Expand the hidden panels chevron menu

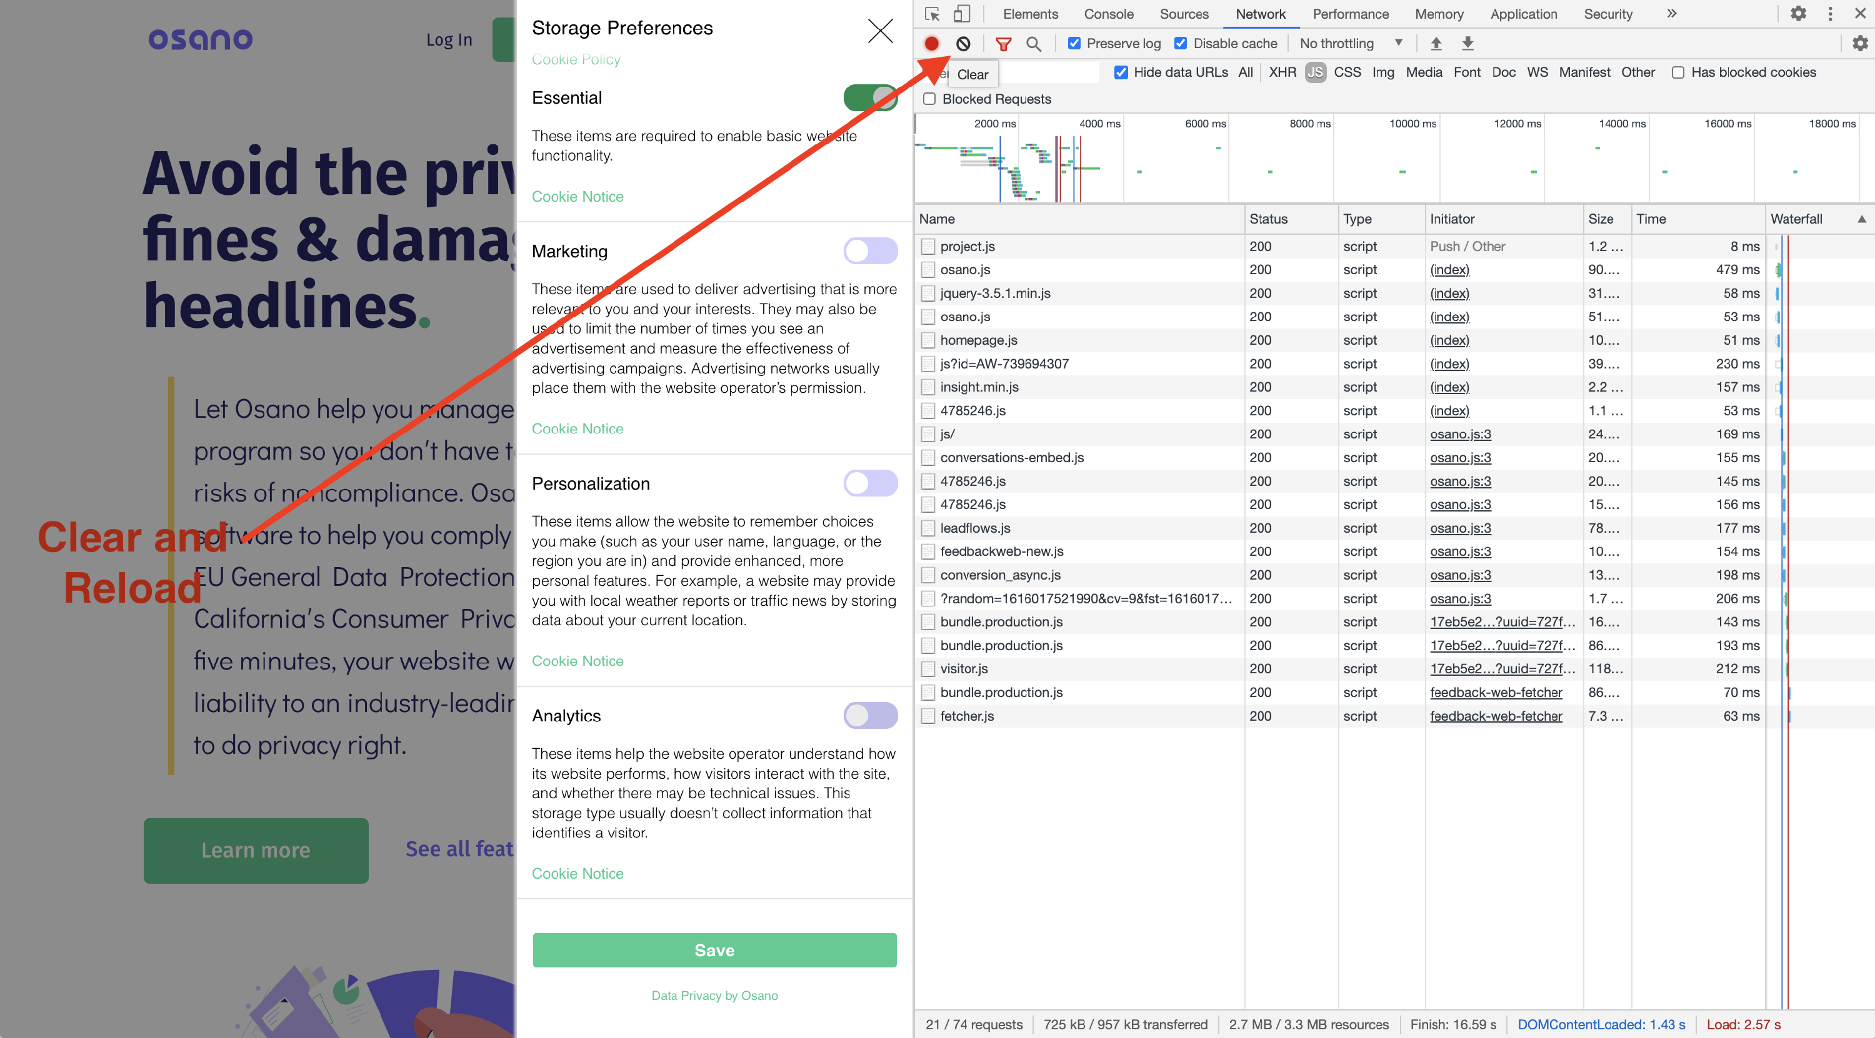pyautogui.click(x=1672, y=14)
